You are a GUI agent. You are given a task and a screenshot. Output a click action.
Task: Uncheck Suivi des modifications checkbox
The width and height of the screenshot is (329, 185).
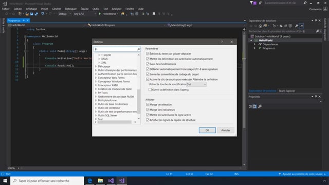(x=148, y=64)
